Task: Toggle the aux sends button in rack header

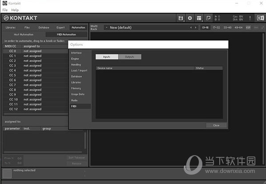Action: (256, 27)
